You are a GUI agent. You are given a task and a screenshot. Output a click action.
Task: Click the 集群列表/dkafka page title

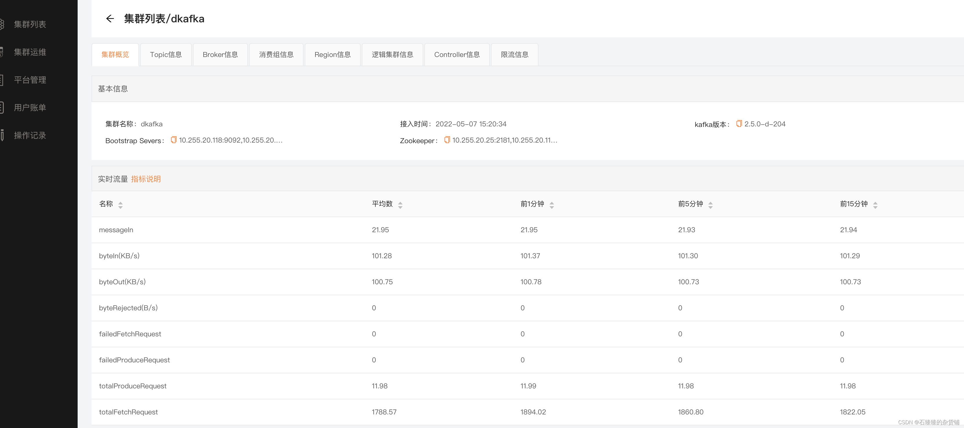(x=164, y=19)
